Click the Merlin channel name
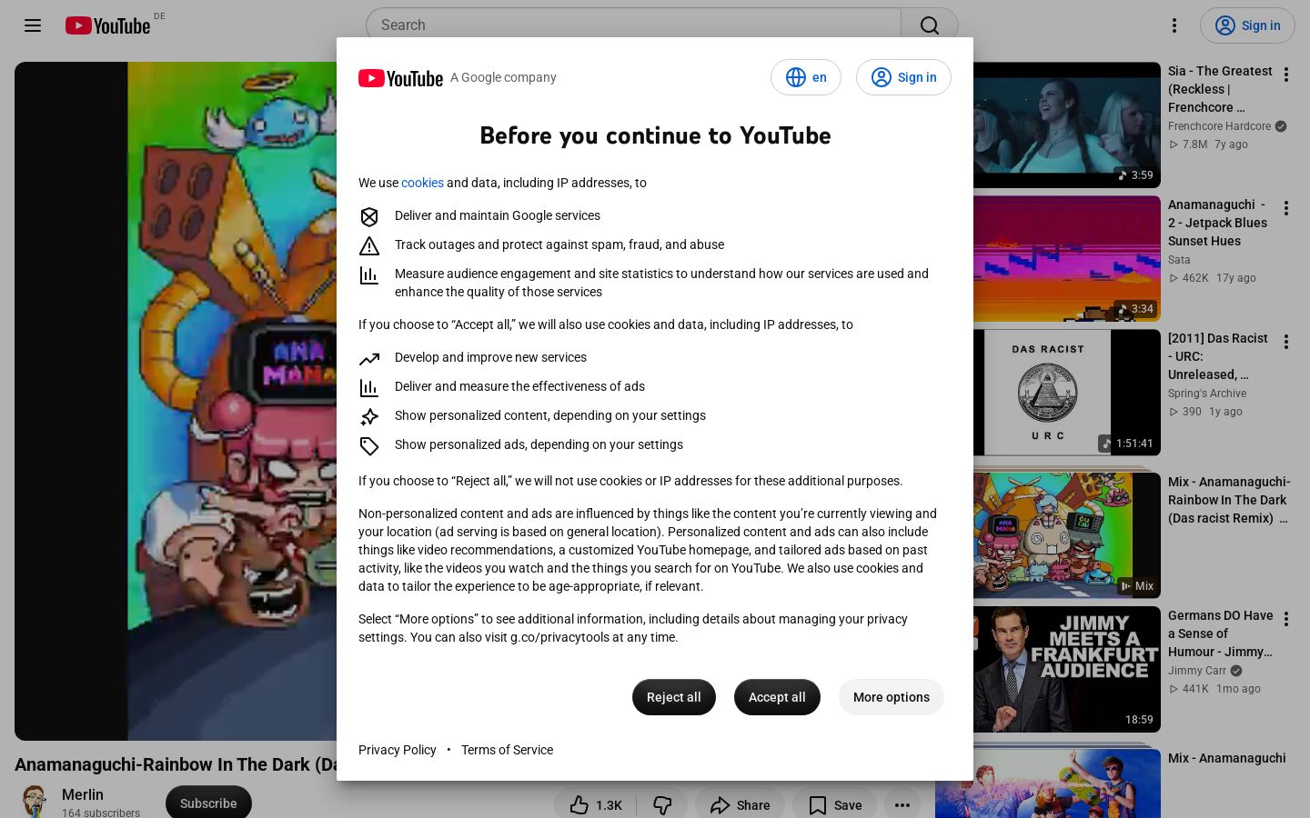Image resolution: width=1310 pixels, height=818 pixels. tap(83, 794)
